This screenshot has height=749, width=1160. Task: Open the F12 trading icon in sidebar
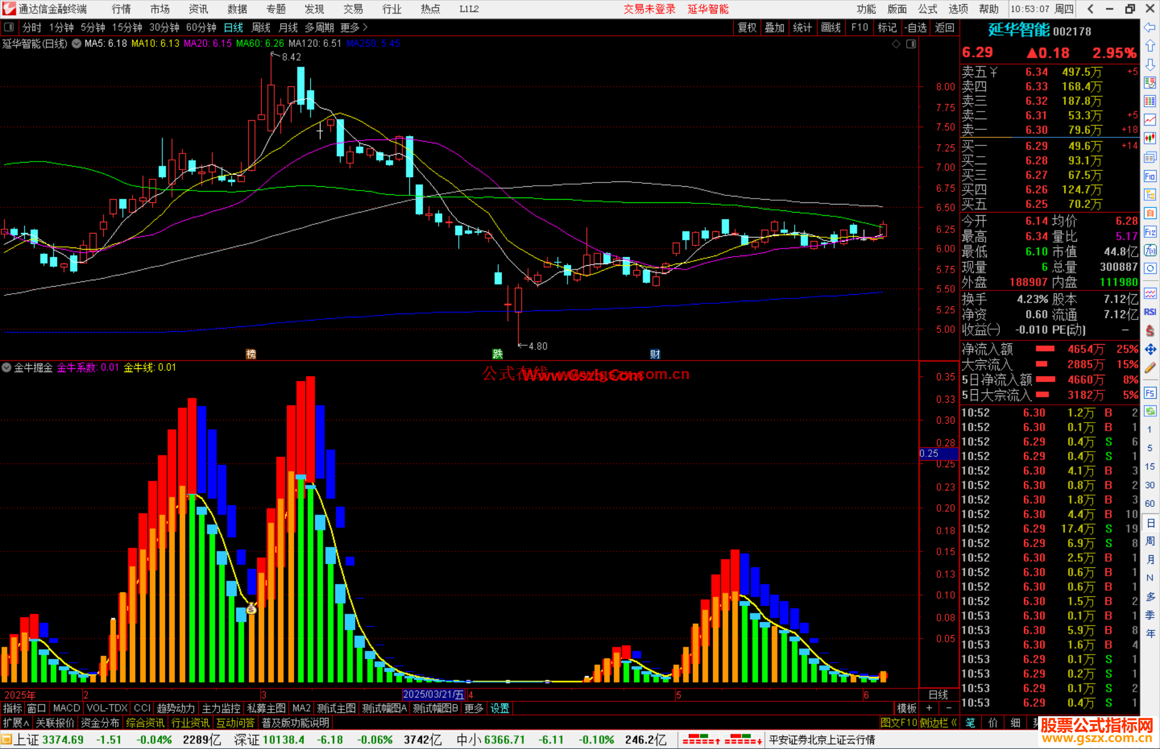tap(1150, 232)
